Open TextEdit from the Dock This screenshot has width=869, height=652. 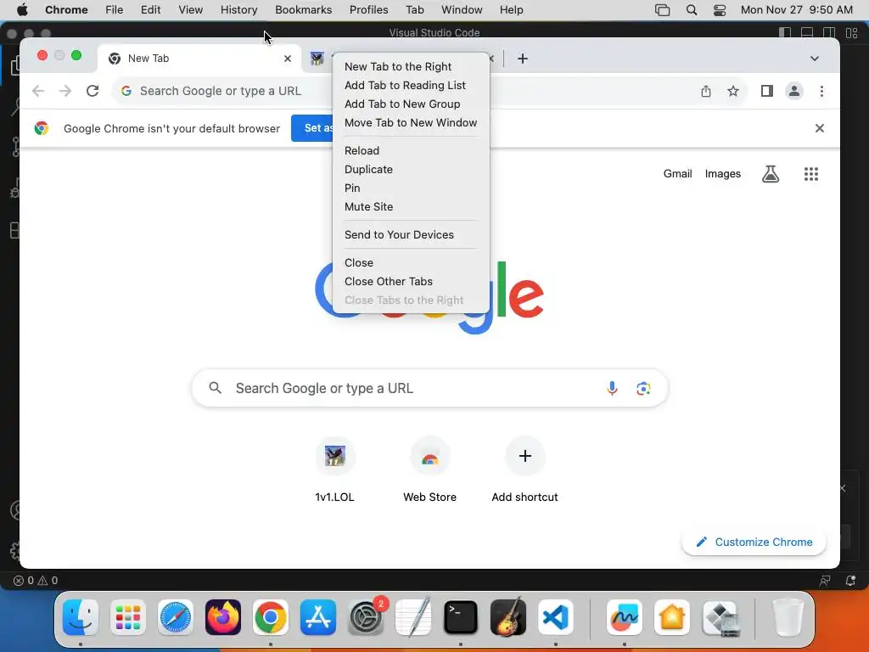click(413, 617)
